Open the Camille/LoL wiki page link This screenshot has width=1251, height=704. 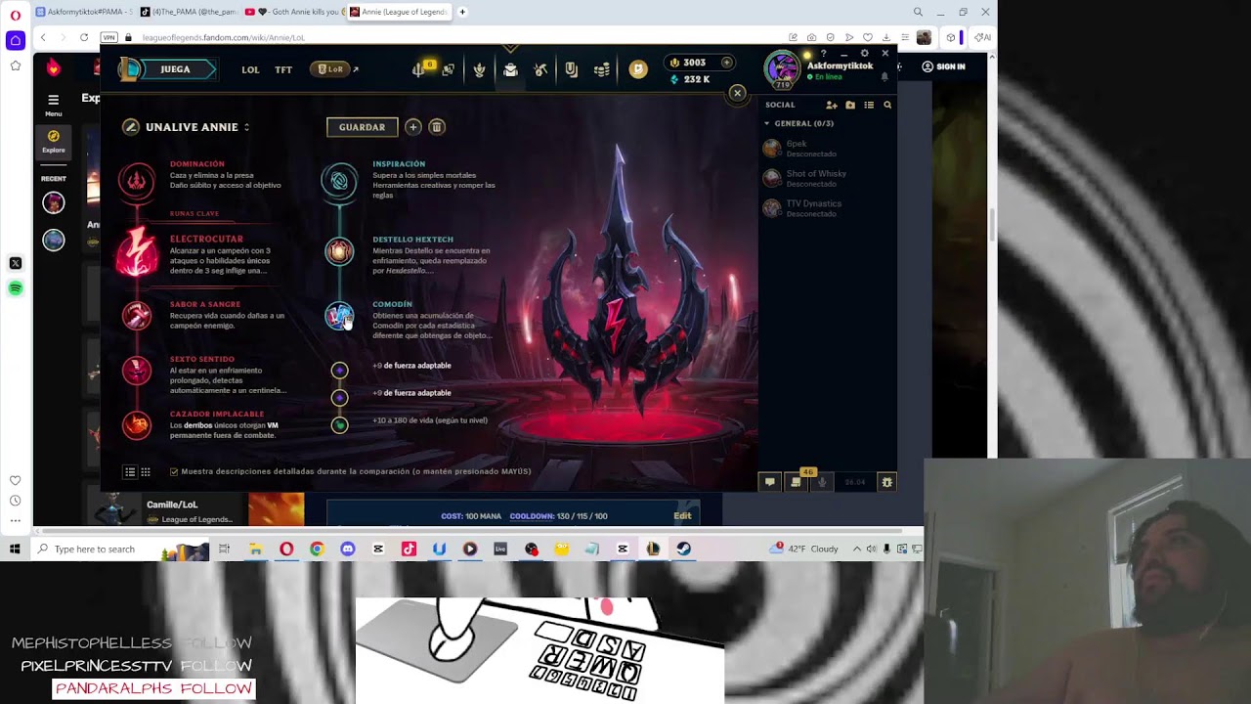point(172,505)
